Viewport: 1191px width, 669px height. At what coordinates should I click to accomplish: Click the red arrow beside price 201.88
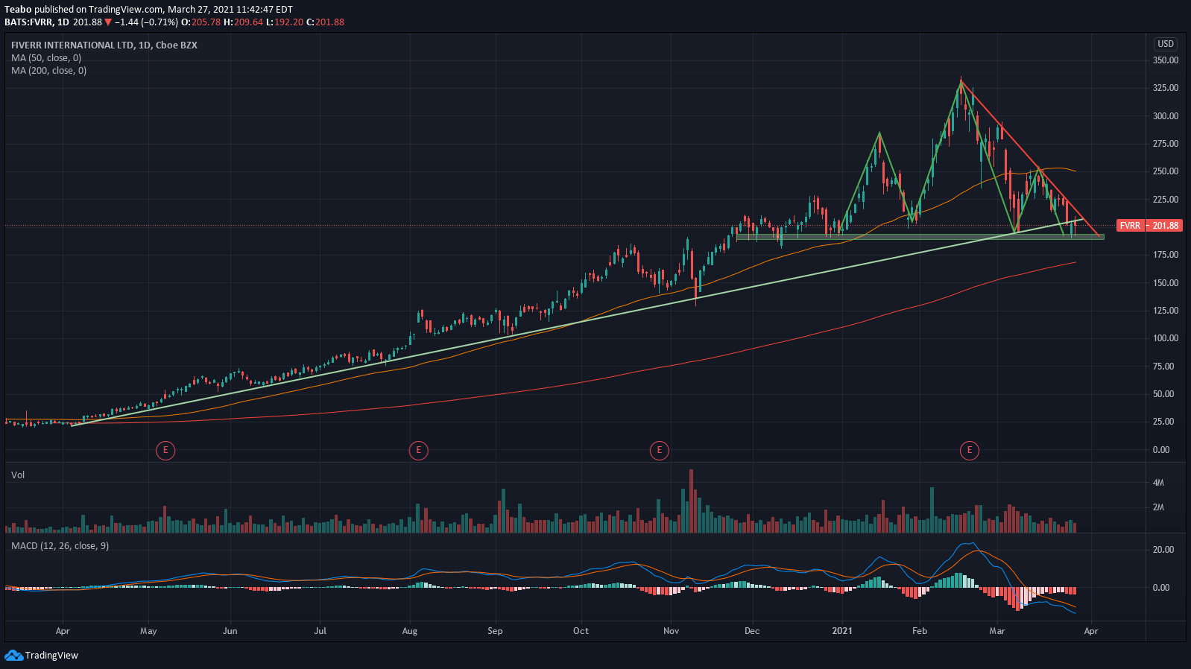point(108,22)
